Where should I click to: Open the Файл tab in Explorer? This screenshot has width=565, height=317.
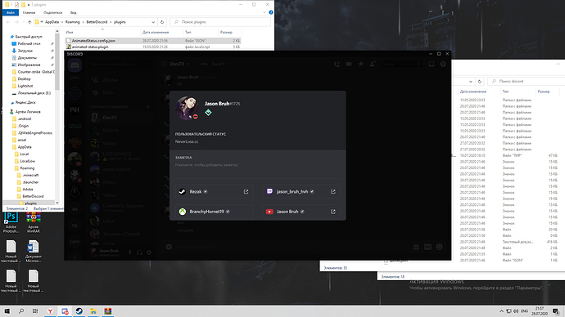point(11,12)
